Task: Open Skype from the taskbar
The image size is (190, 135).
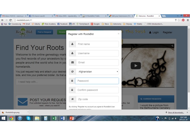Action: click(28, 118)
